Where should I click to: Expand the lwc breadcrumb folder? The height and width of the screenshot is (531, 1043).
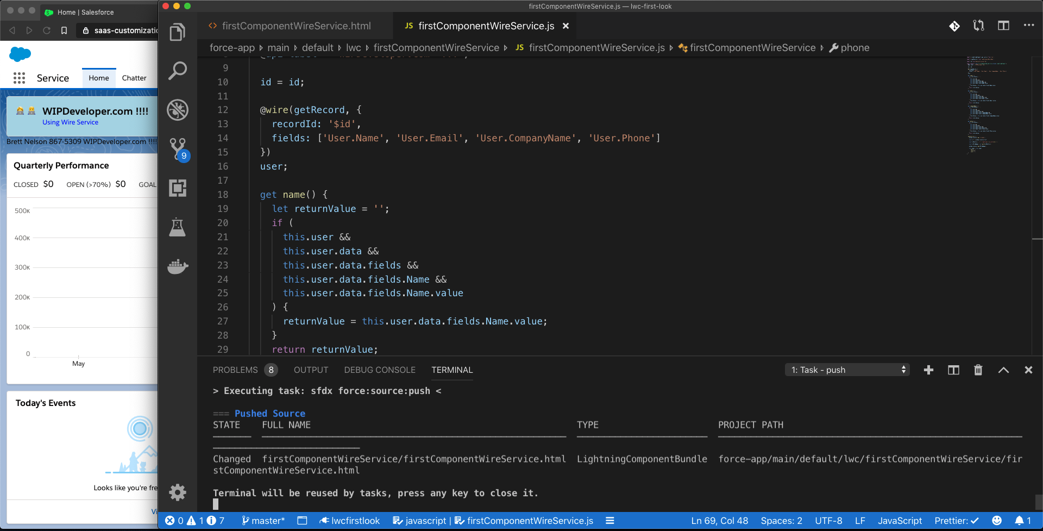354,48
